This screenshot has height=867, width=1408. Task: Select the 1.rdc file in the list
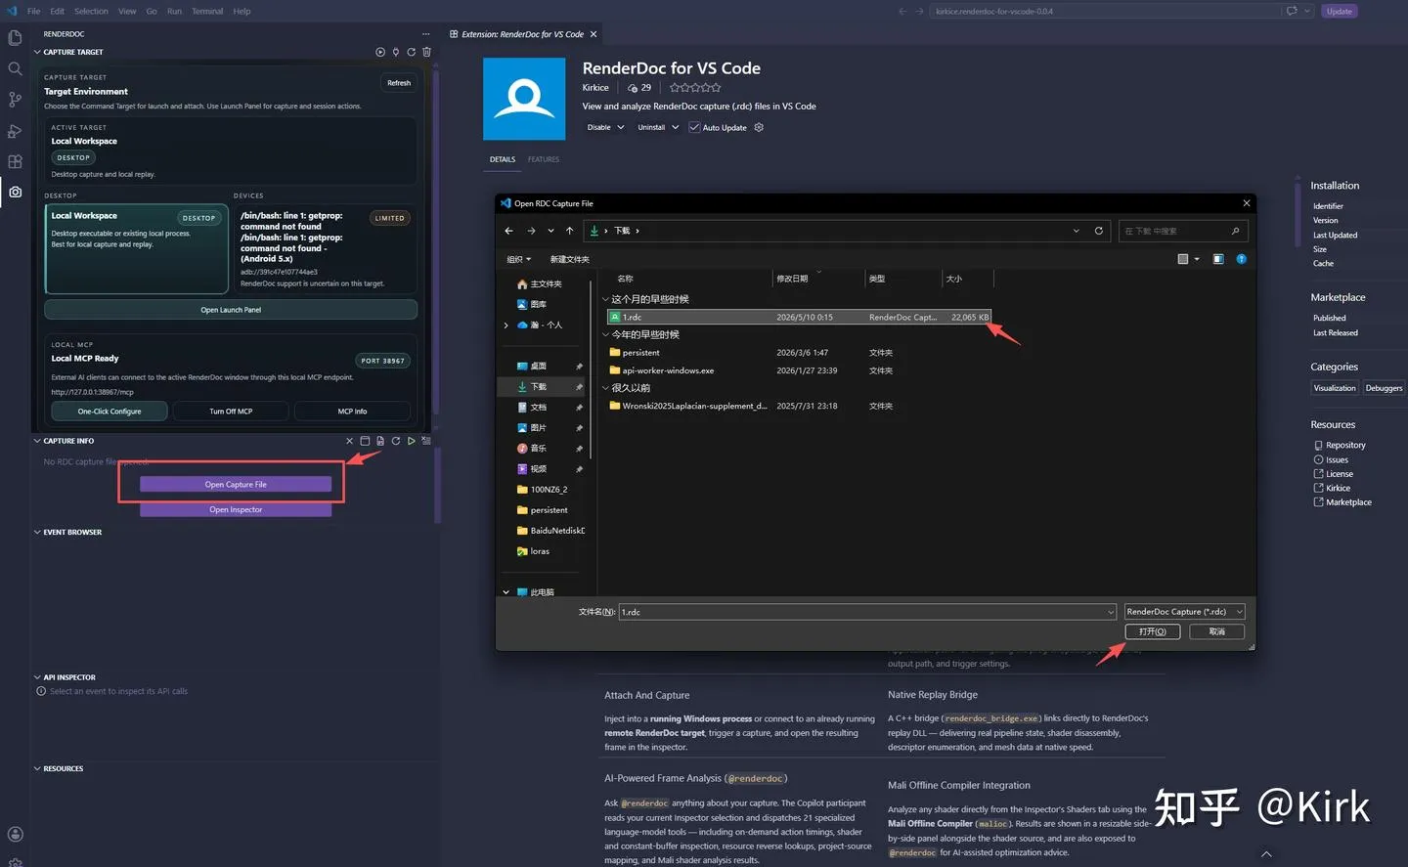[x=800, y=317]
